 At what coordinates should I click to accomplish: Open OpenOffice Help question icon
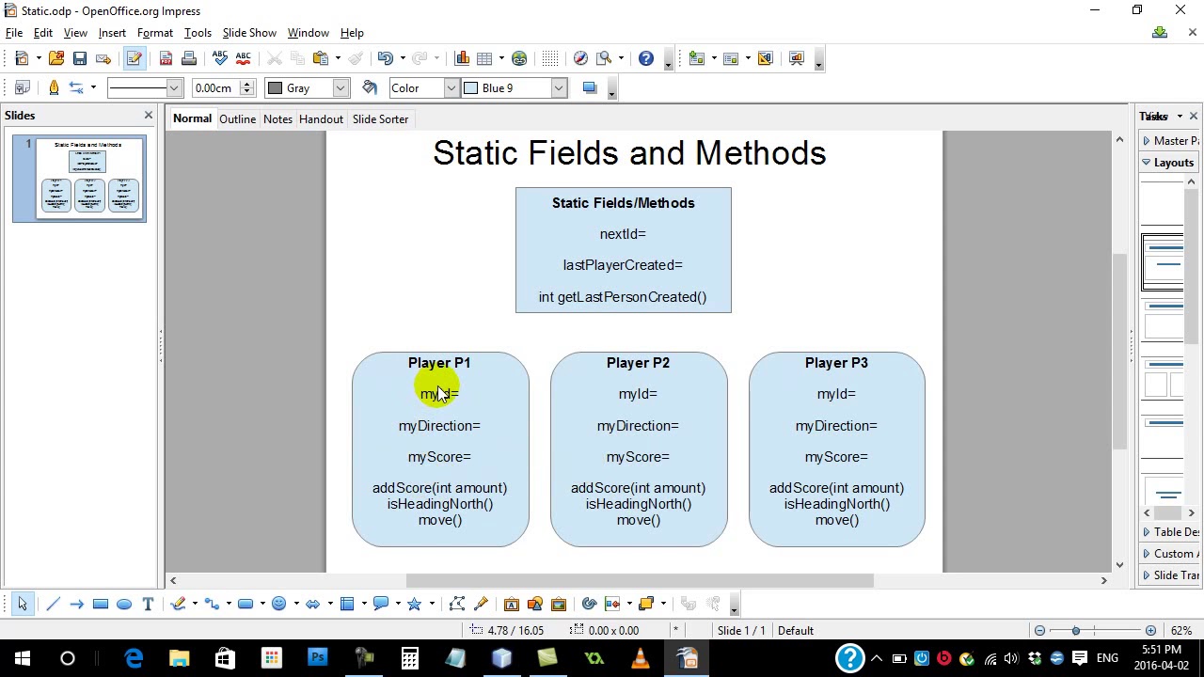646,58
